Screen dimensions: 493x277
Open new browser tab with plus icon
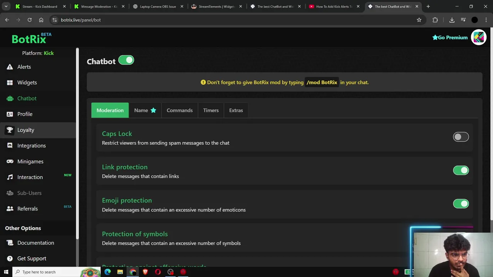428,7
